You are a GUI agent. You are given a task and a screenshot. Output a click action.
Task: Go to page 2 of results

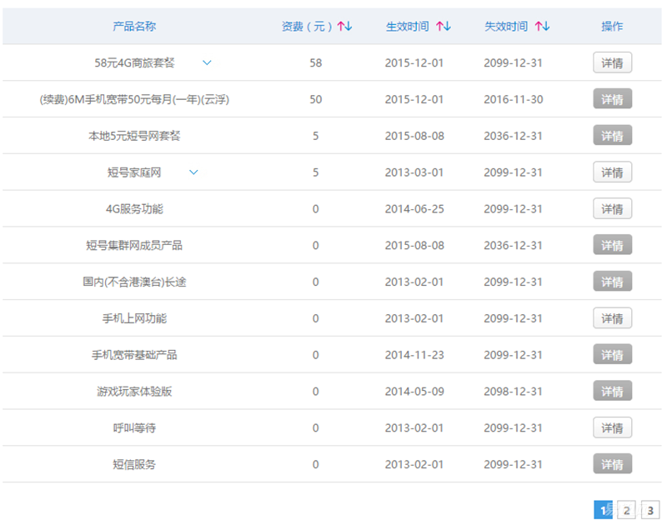click(625, 509)
